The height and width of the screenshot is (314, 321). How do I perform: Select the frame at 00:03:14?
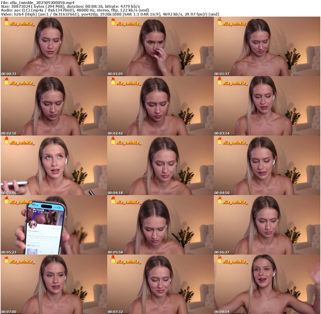(267, 106)
